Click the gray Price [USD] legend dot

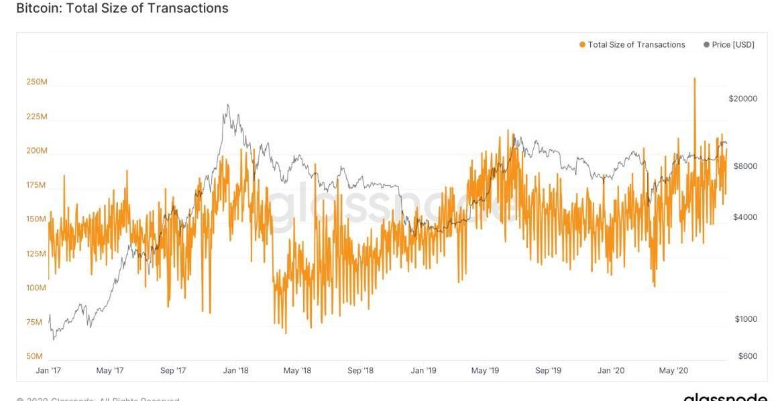pos(706,45)
